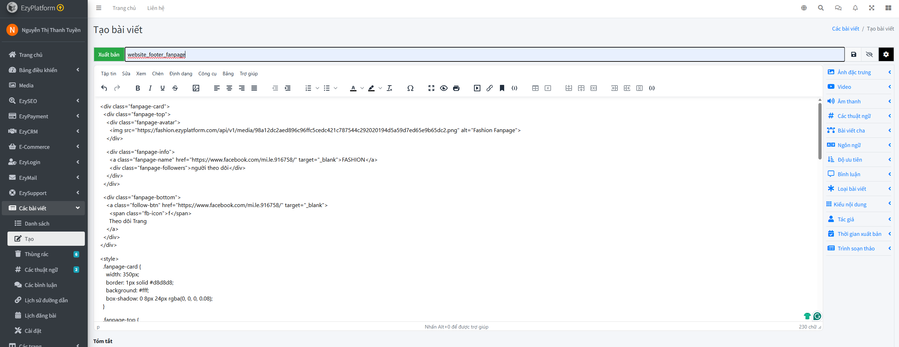Click the special character omega icon
This screenshot has height=347, width=899.
click(410, 88)
